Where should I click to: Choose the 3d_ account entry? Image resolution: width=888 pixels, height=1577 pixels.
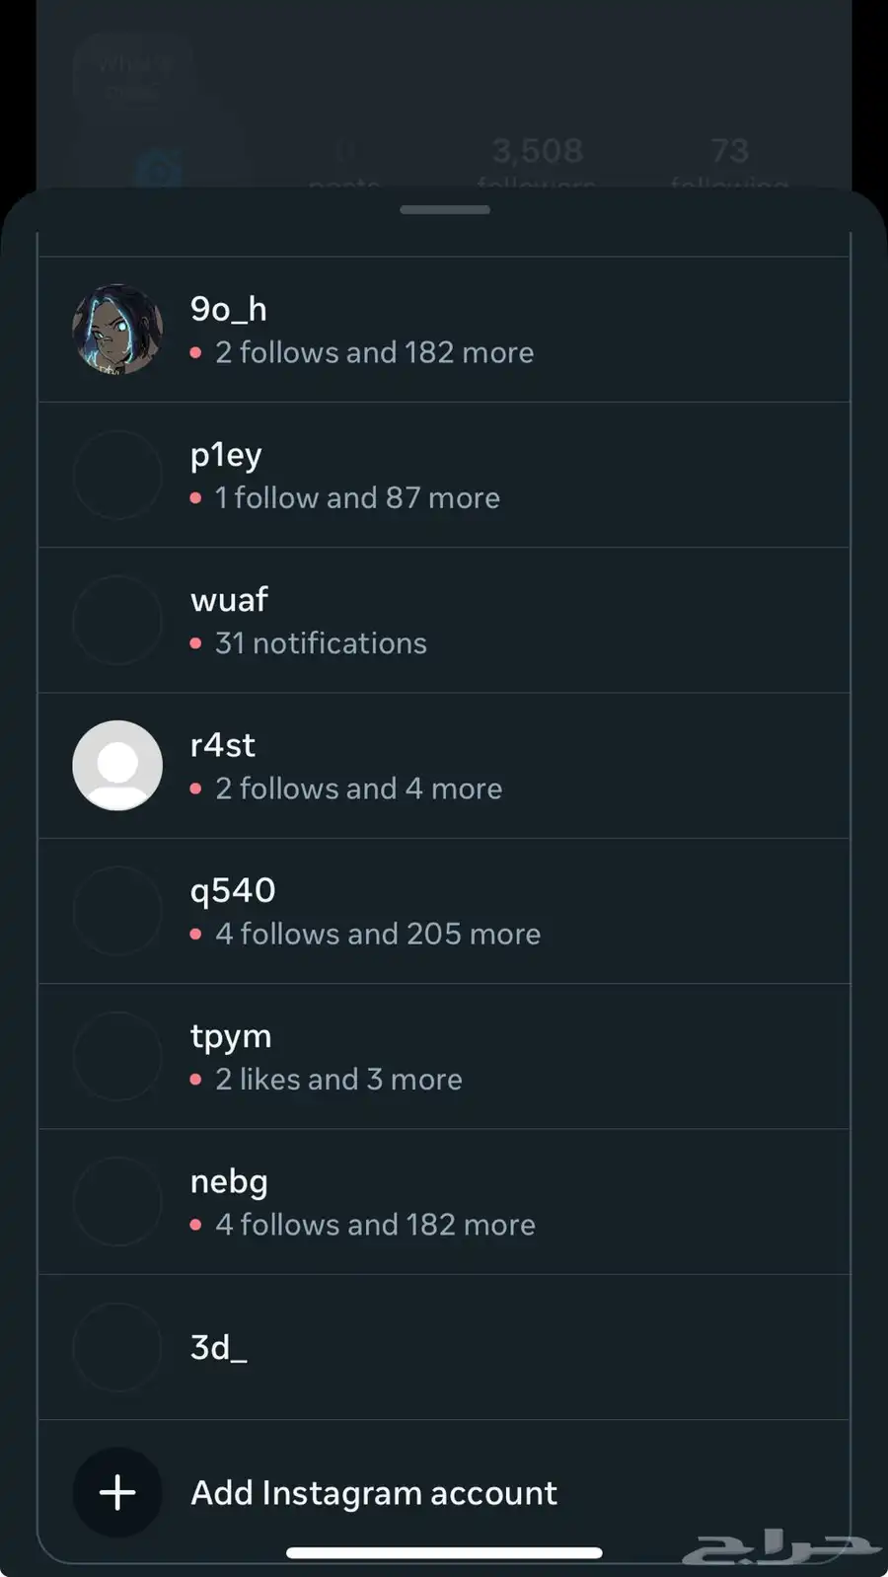point(444,1347)
